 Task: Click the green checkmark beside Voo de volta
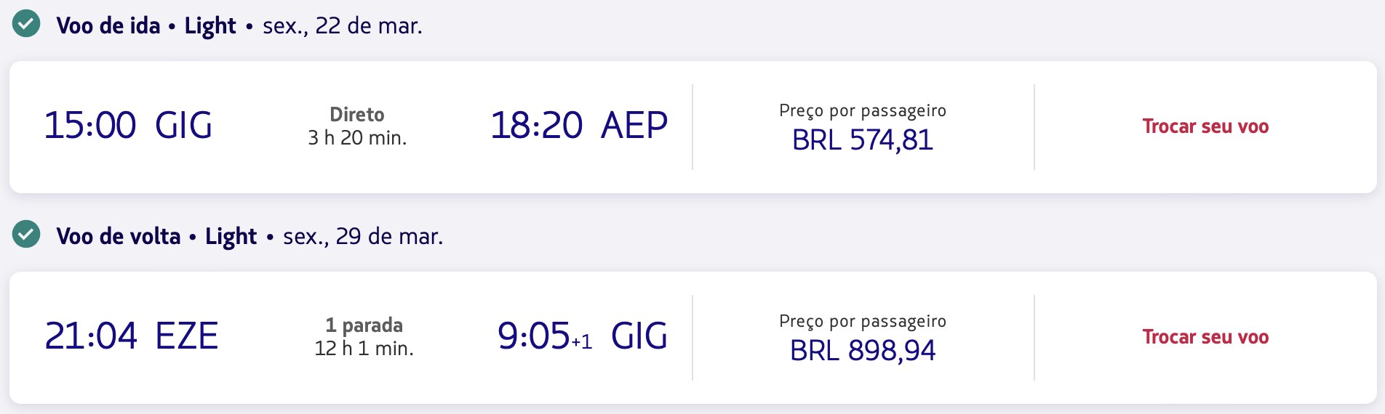coord(26,234)
